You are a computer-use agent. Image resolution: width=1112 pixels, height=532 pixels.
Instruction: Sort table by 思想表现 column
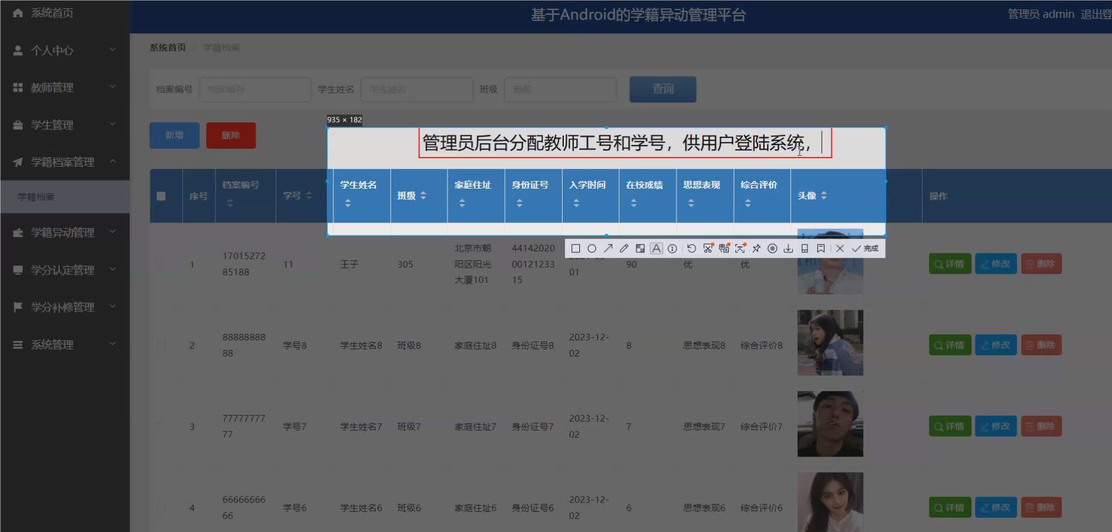[691, 204]
